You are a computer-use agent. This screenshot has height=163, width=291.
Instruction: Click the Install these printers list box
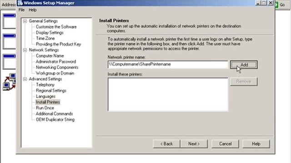(x=168, y=94)
